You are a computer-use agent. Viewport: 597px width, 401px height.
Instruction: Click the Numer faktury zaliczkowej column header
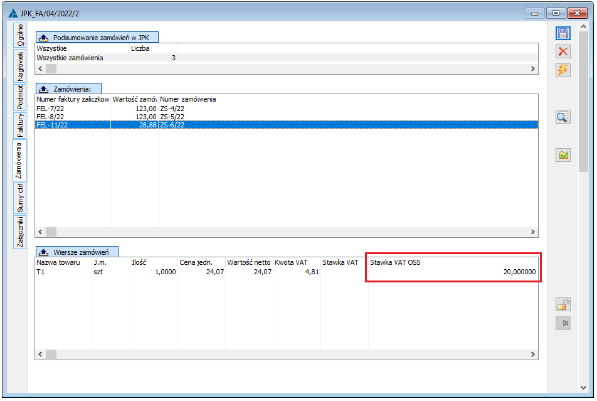[x=73, y=99]
